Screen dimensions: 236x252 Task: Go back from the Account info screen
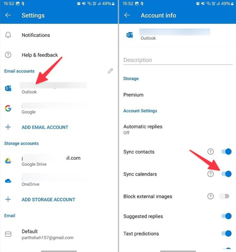click(127, 15)
